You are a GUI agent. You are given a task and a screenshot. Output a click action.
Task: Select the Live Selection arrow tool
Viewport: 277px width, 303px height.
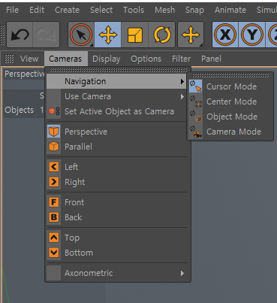click(x=81, y=35)
